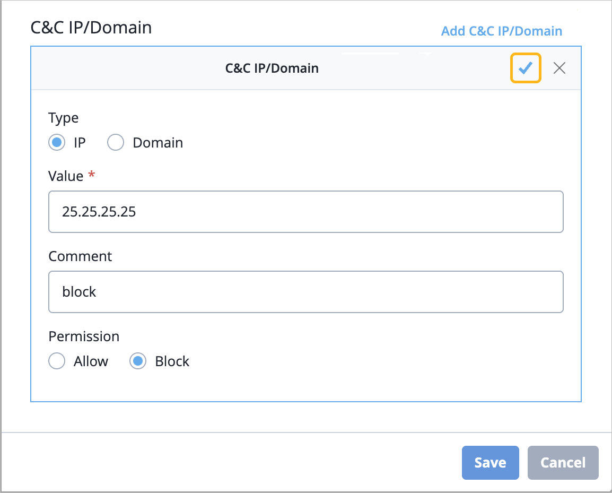Select the IP type radio button
This screenshot has height=493, width=612.
(57, 143)
